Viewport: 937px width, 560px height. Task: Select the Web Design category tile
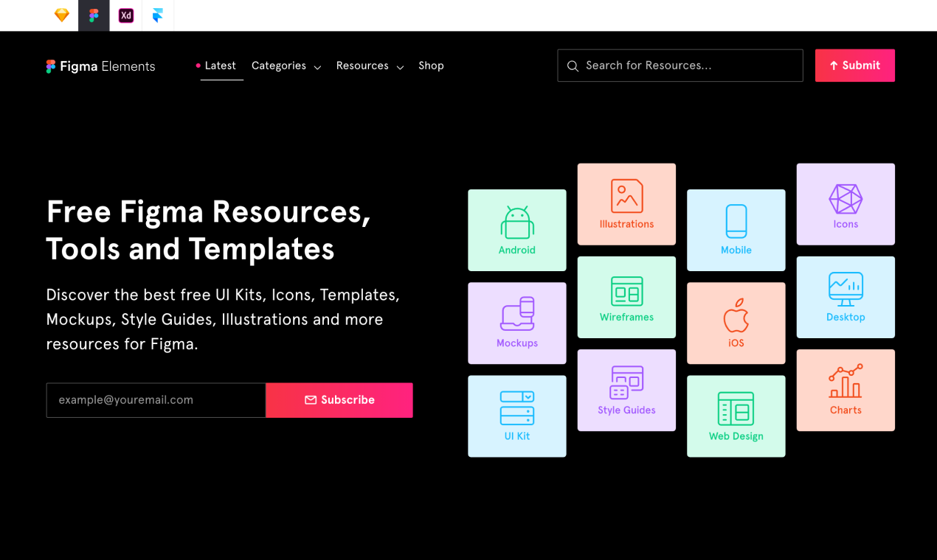tap(736, 416)
